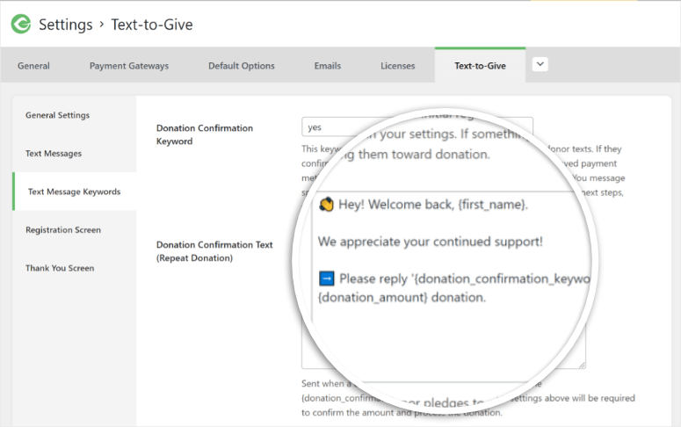Click the blue arrow emoji in message
Image resolution: width=681 pixels, height=427 pixels.
coord(327,279)
